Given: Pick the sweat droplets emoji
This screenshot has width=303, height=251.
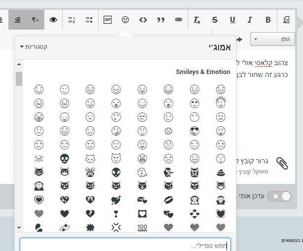Looking at the screenshot, I should click(39, 227).
